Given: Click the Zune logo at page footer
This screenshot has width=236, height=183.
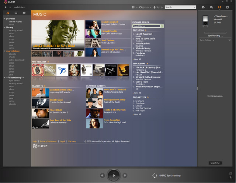Looking at the screenshot, I should coord(40,146).
